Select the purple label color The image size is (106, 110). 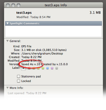52,68
